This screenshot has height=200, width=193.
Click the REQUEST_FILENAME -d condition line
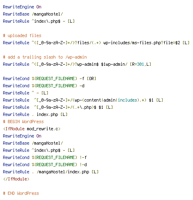tap(43, 86)
